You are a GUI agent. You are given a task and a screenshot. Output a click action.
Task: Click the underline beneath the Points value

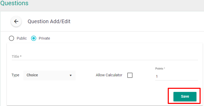[x=177, y=80]
